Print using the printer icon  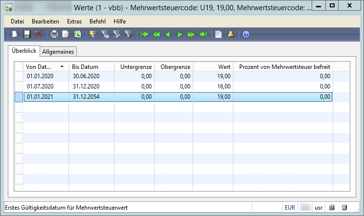(54, 34)
